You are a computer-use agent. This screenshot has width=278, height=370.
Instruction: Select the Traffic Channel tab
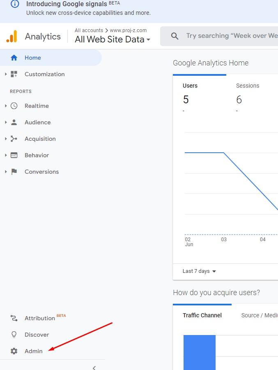(x=202, y=315)
